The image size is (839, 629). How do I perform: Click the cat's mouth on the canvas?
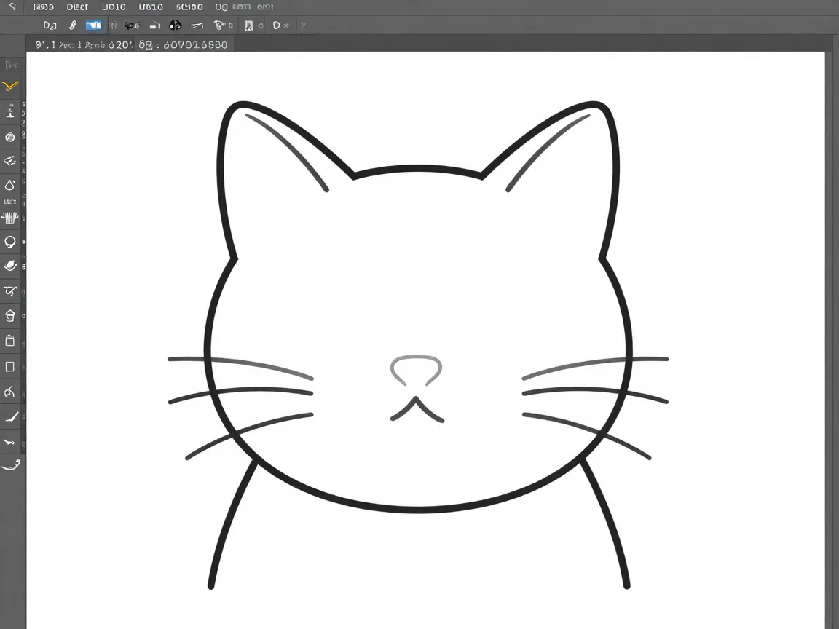[417, 410]
